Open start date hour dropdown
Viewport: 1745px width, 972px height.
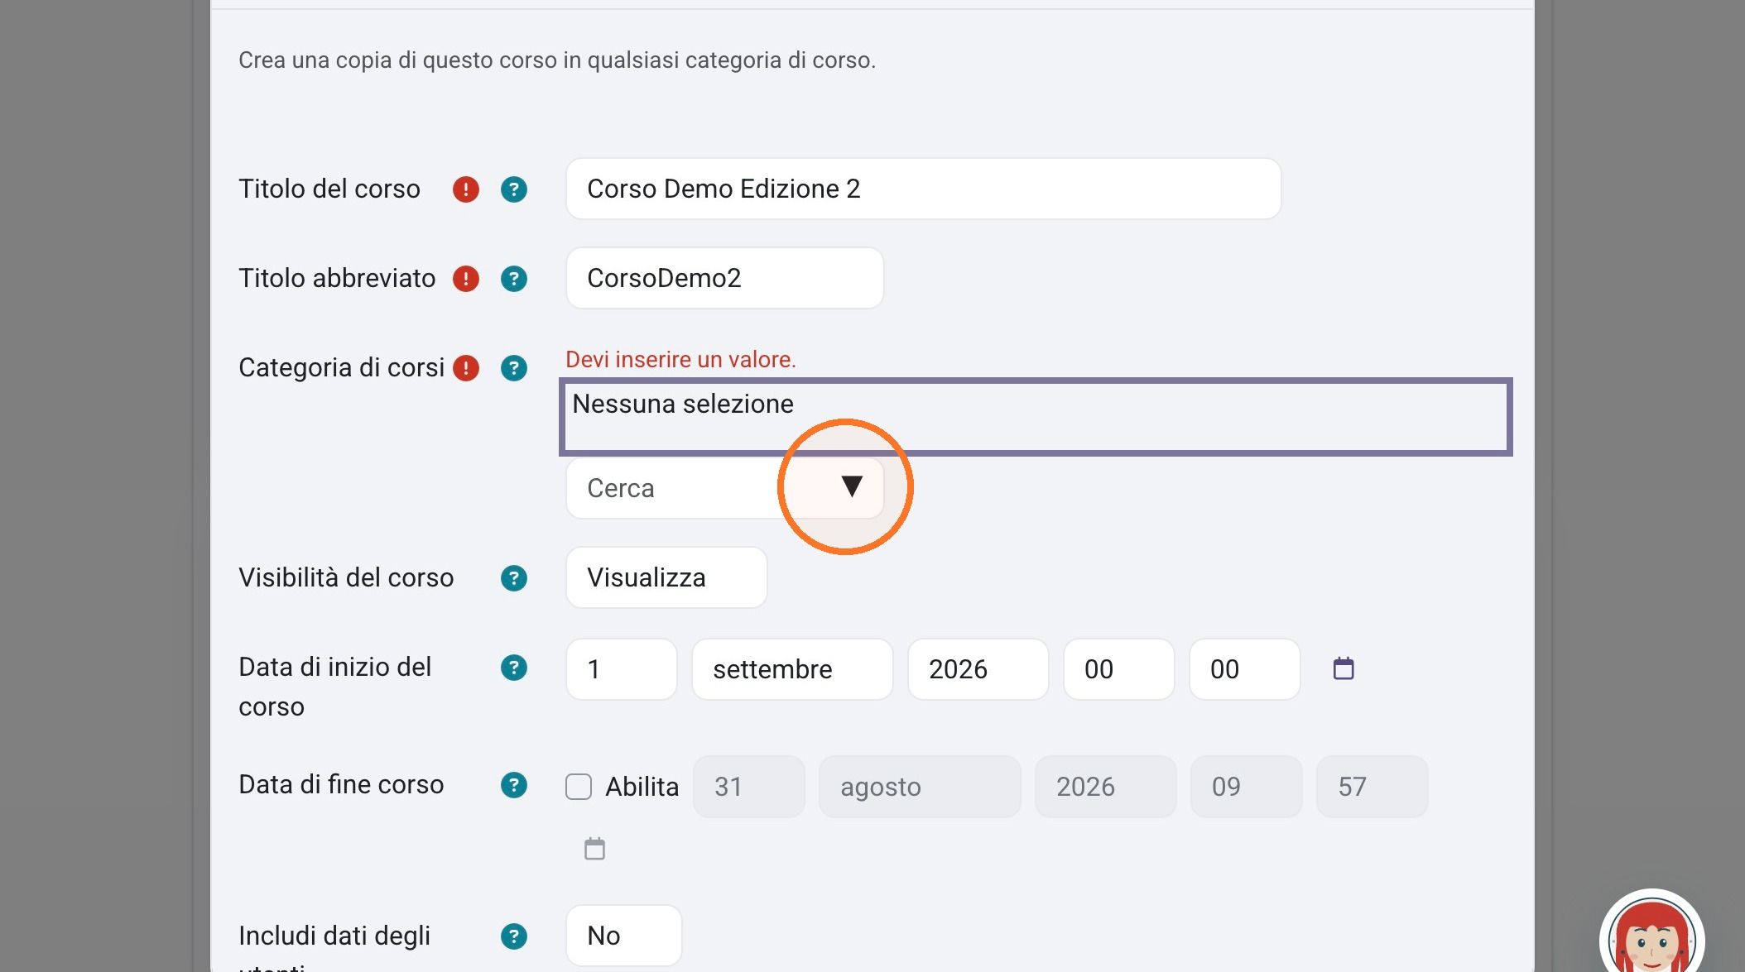point(1119,669)
